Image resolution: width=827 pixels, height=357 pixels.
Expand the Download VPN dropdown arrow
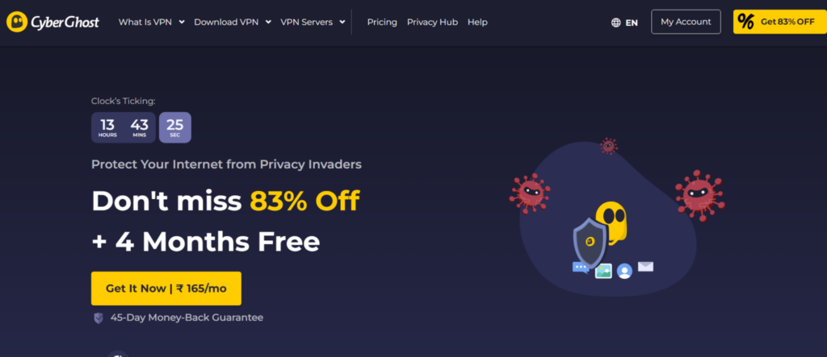click(268, 22)
